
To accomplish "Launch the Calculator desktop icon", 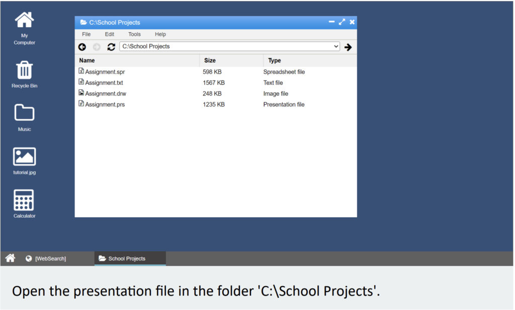I will coord(24,203).
